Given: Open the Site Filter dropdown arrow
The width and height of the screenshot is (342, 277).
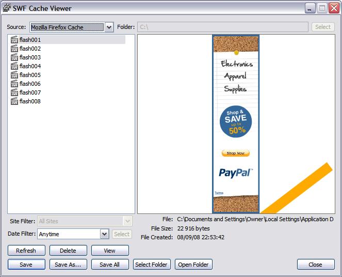Looking at the screenshot, I should click(x=127, y=221).
